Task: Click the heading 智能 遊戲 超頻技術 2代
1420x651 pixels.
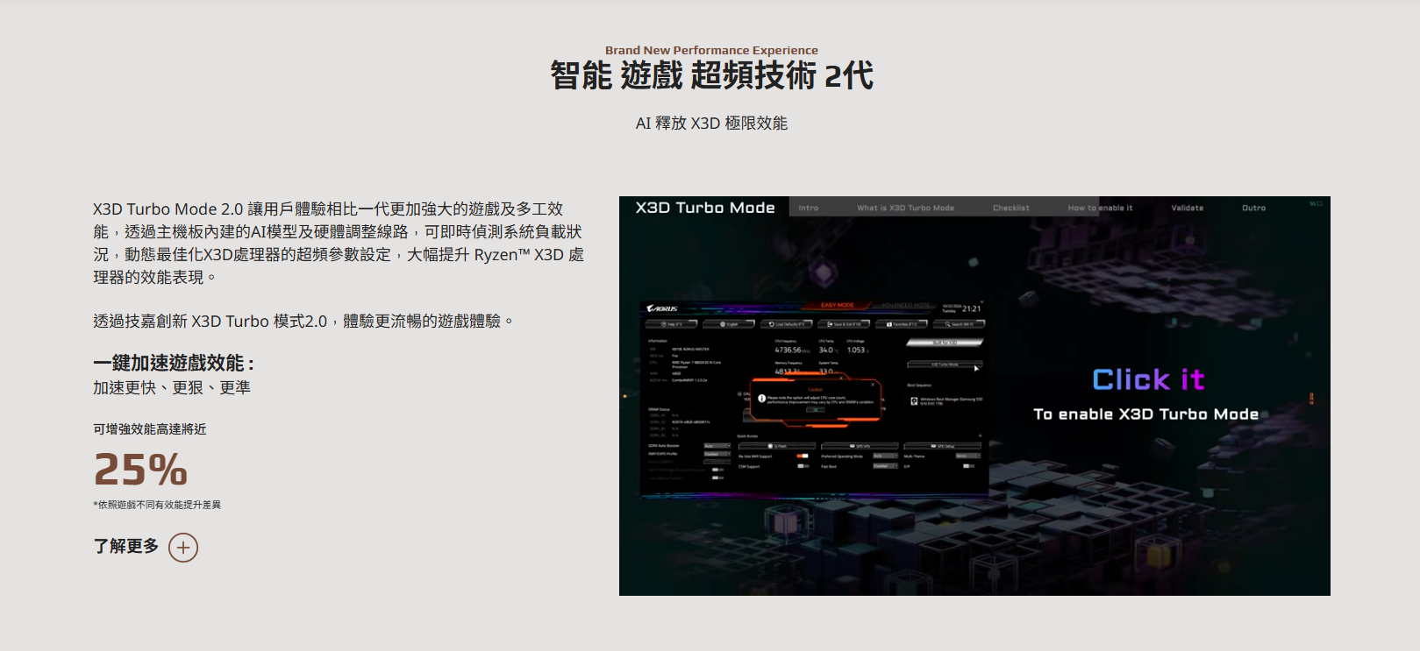Action: pos(711,75)
